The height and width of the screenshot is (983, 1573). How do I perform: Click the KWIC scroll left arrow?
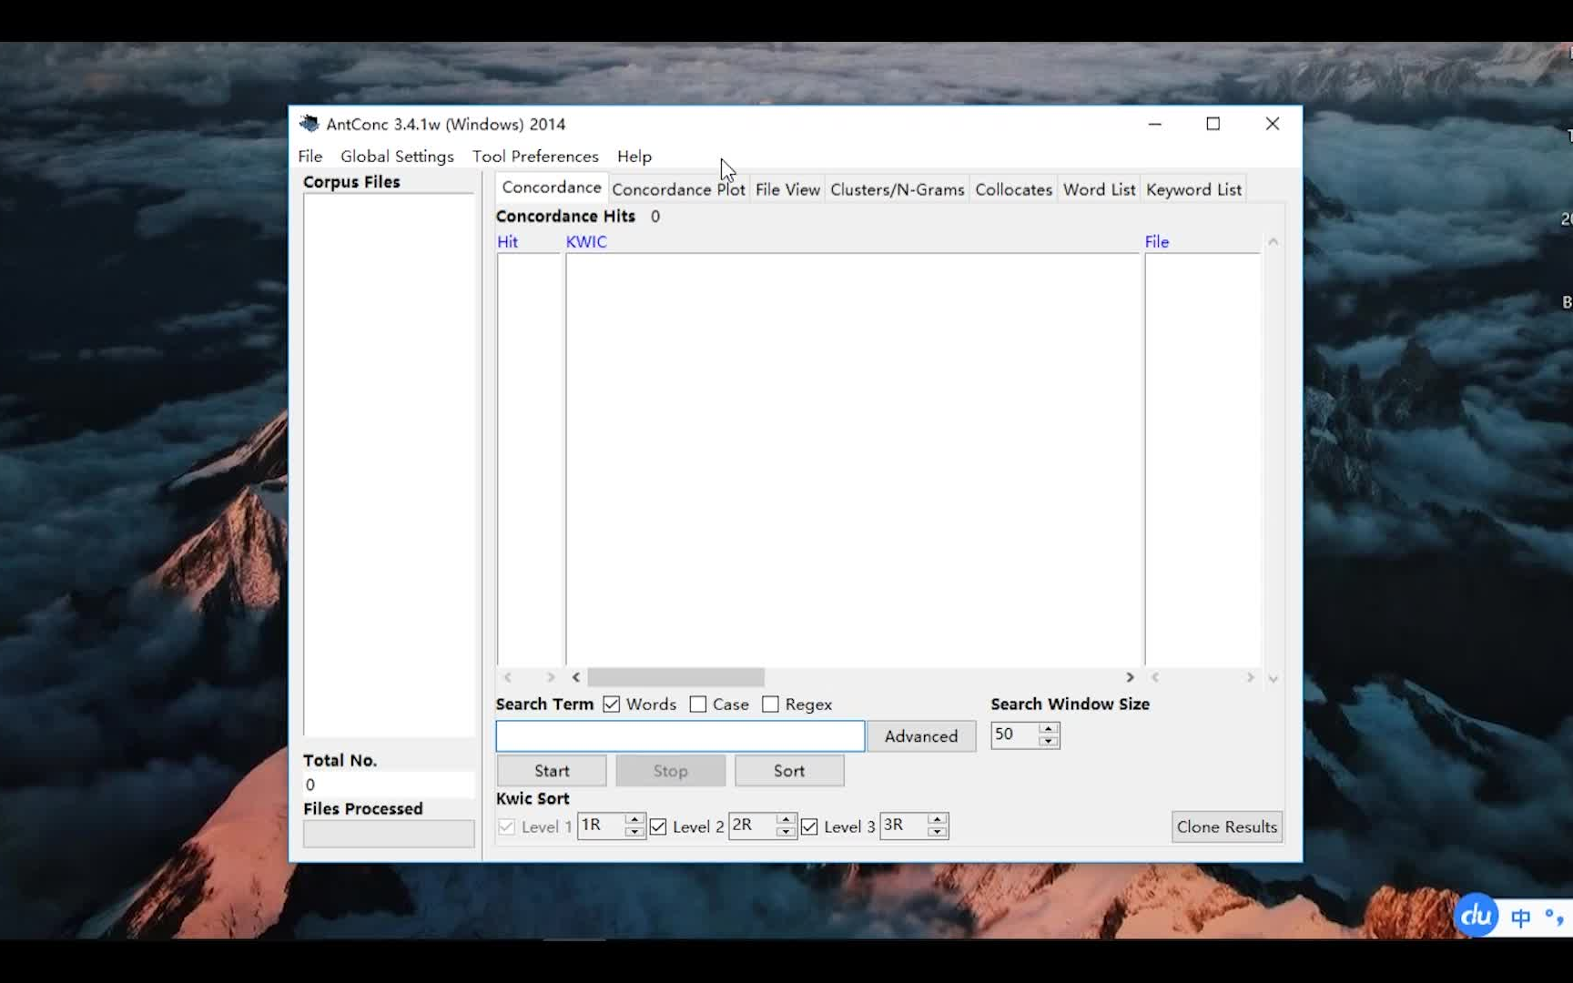[575, 677]
